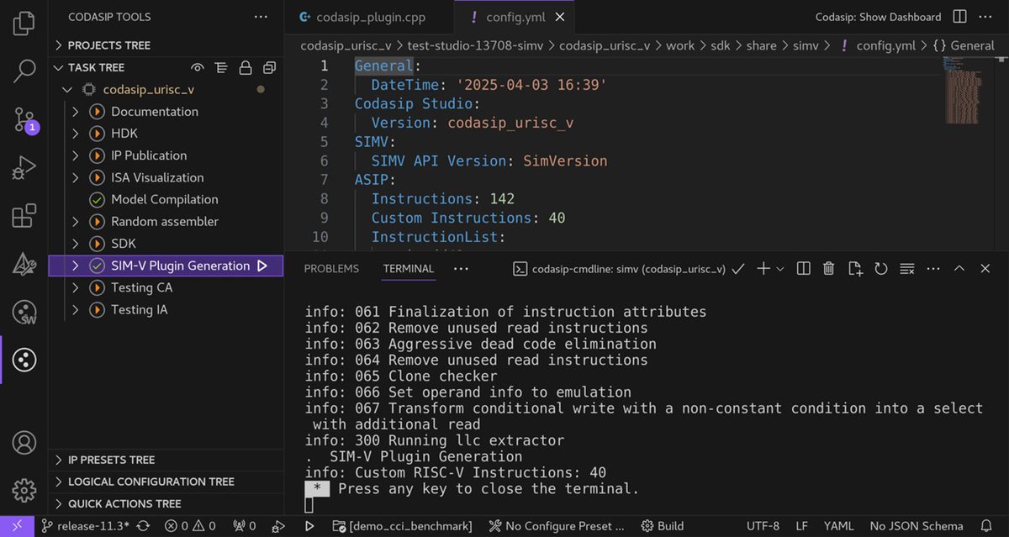Maximize the panel with the up chevron
The image size is (1009, 537).
pyautogui.click(x=959, y=269)
